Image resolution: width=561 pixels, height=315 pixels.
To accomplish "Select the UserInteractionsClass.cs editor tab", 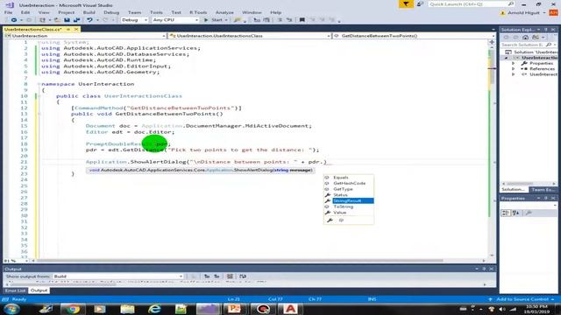I will 33,29.
